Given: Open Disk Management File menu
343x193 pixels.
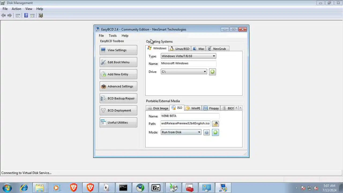Looking at the screenshot, I should (x=5, y=9).
